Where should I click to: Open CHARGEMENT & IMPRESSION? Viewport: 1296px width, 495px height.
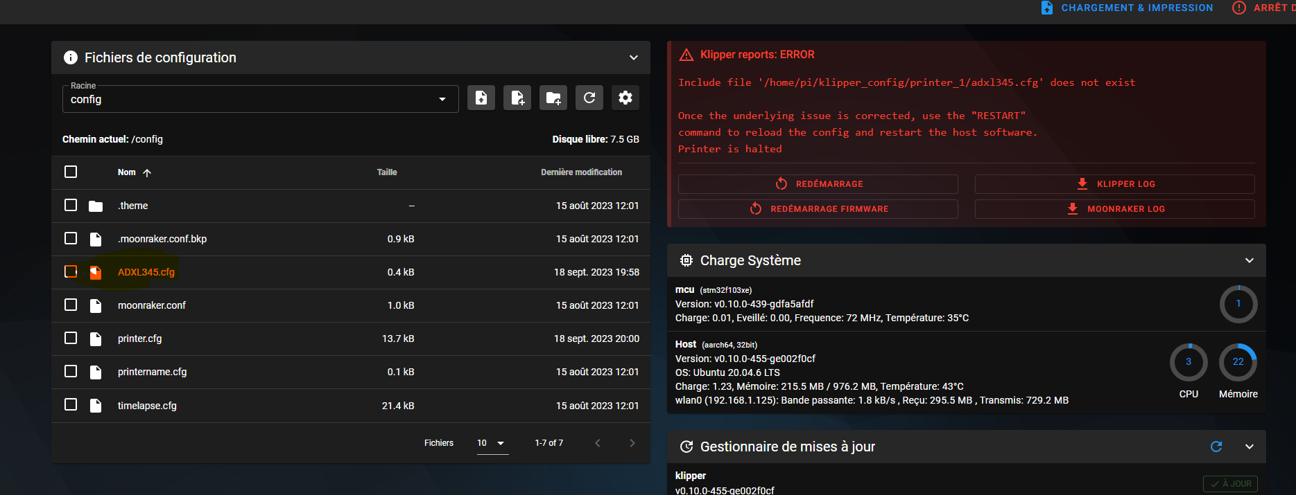(1127, 8)
